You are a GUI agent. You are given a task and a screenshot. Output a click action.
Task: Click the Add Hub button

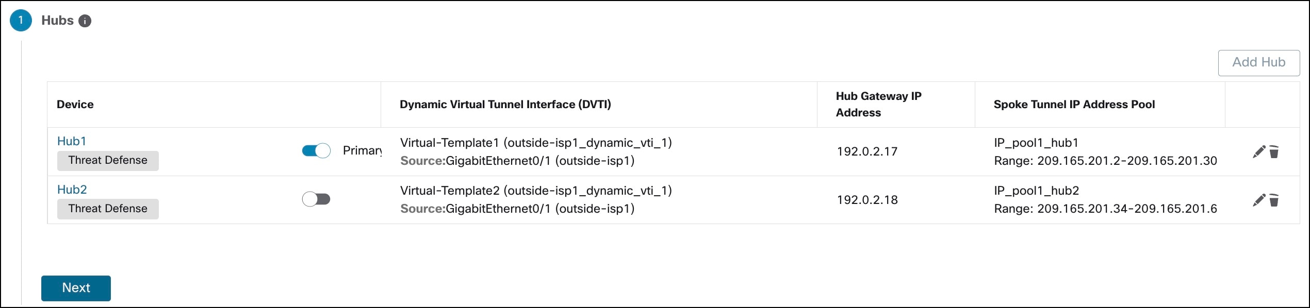tap(1258, 62)
